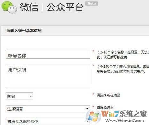Click the WeChat green bubble logo
This screenshot has height=125, width=149.
coord(9,7)
